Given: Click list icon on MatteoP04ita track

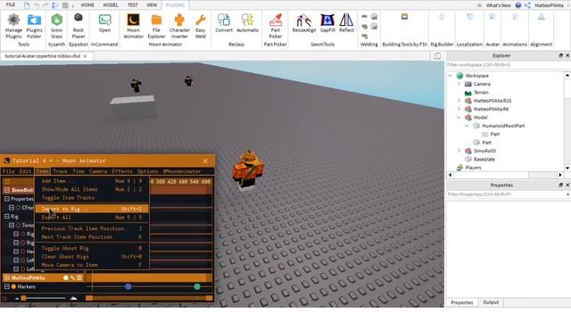Looking at the screenshot, I should [x=79, y=277].
